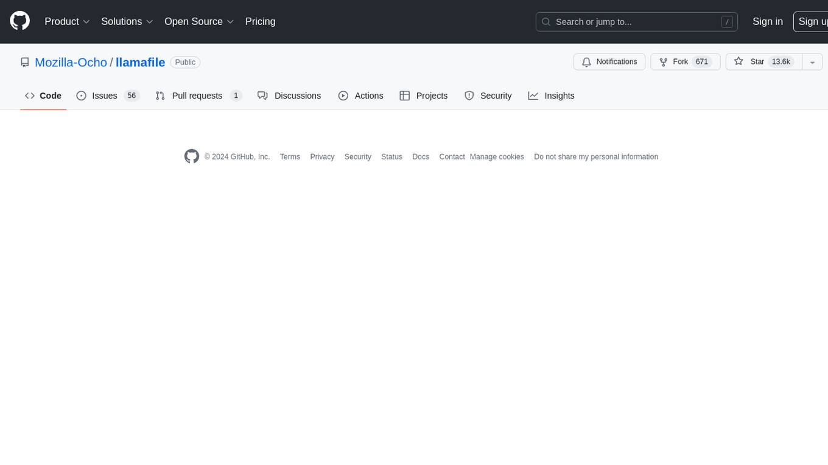
Task: Select the Code tab
Action: click(43, 96)
